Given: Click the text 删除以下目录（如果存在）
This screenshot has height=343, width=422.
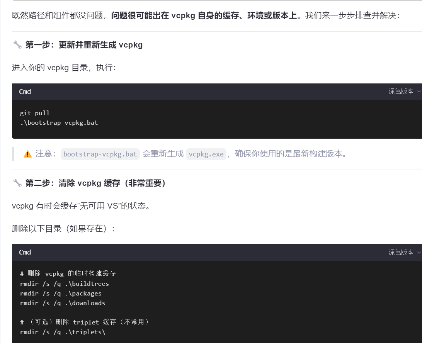Looking at the screenshot, I should pos(63,229).
